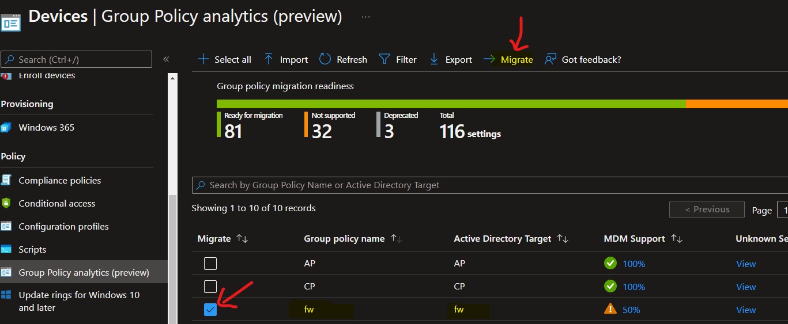This screenshot has height=324, width=788.
Task: Click Select all in toolbar
Action: (x=225, y=59)
